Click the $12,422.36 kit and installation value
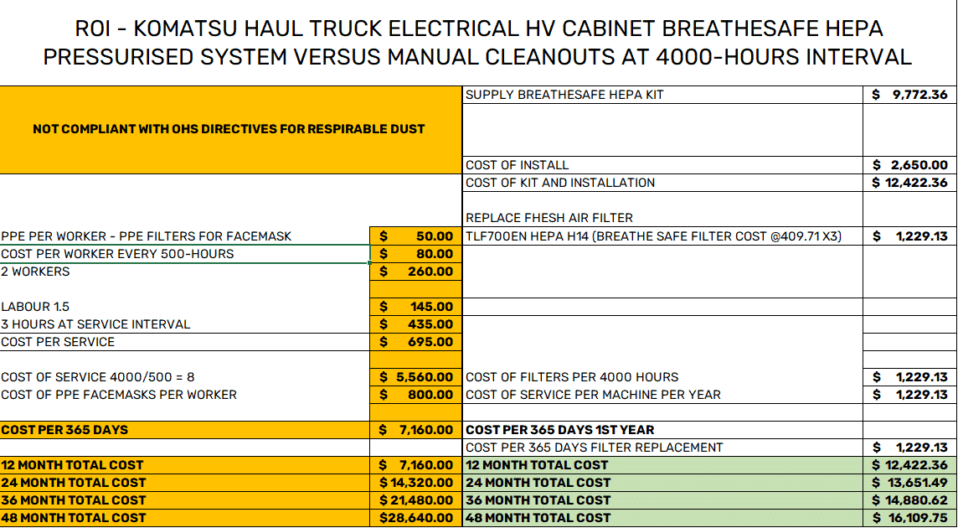The height and width of the screenshot is (528, 958). pyautogui.click(x=909, y=183)
